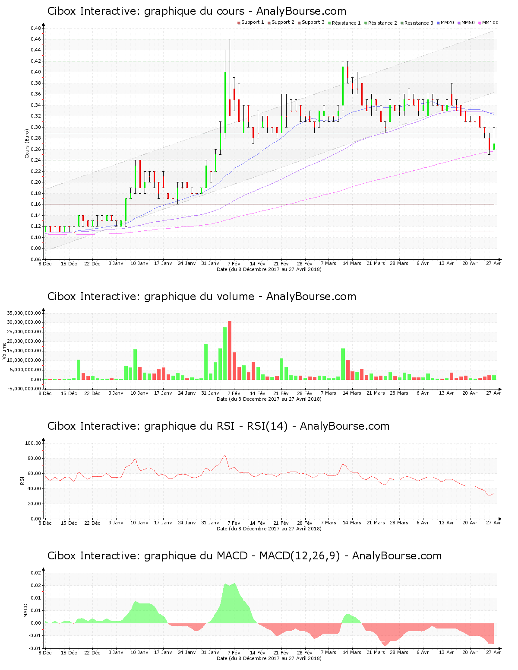The image size is (518, 670).
Task: Click the 100.00 value on RSI axis
Action: pyautogui.click(x=33, y=443)
